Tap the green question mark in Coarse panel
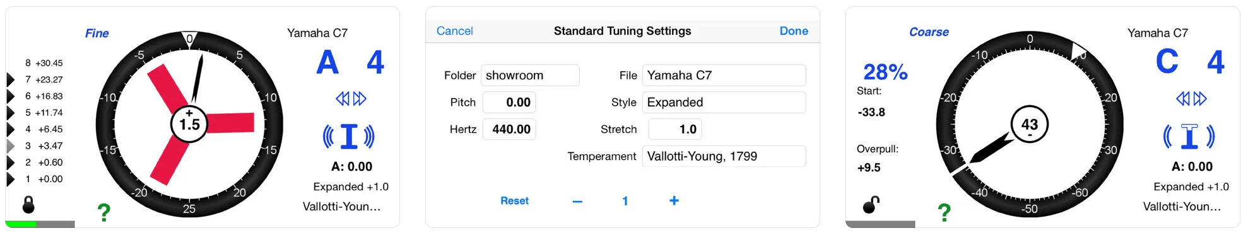Image resolution: width=1248 pixels, height=233 pixels. 945,212
